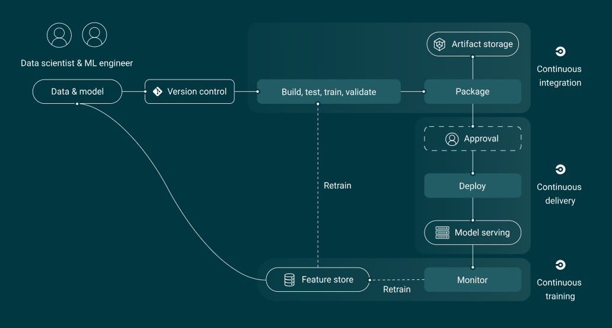Click the Data scientist & ML engineer label

pyautogui.click(x=77, y=63)
